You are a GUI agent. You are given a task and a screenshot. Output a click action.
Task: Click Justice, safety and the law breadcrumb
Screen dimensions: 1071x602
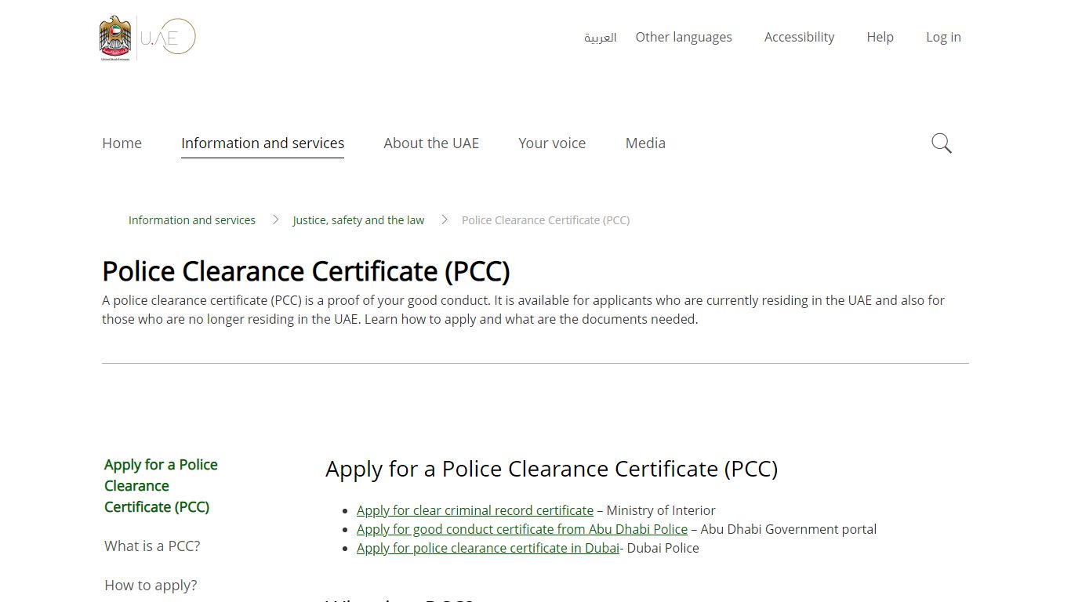358,220
